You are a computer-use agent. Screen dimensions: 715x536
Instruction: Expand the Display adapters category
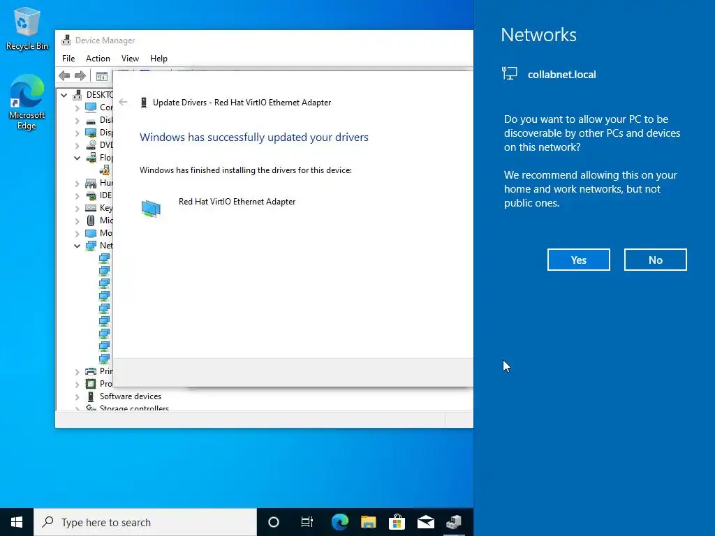77,133
